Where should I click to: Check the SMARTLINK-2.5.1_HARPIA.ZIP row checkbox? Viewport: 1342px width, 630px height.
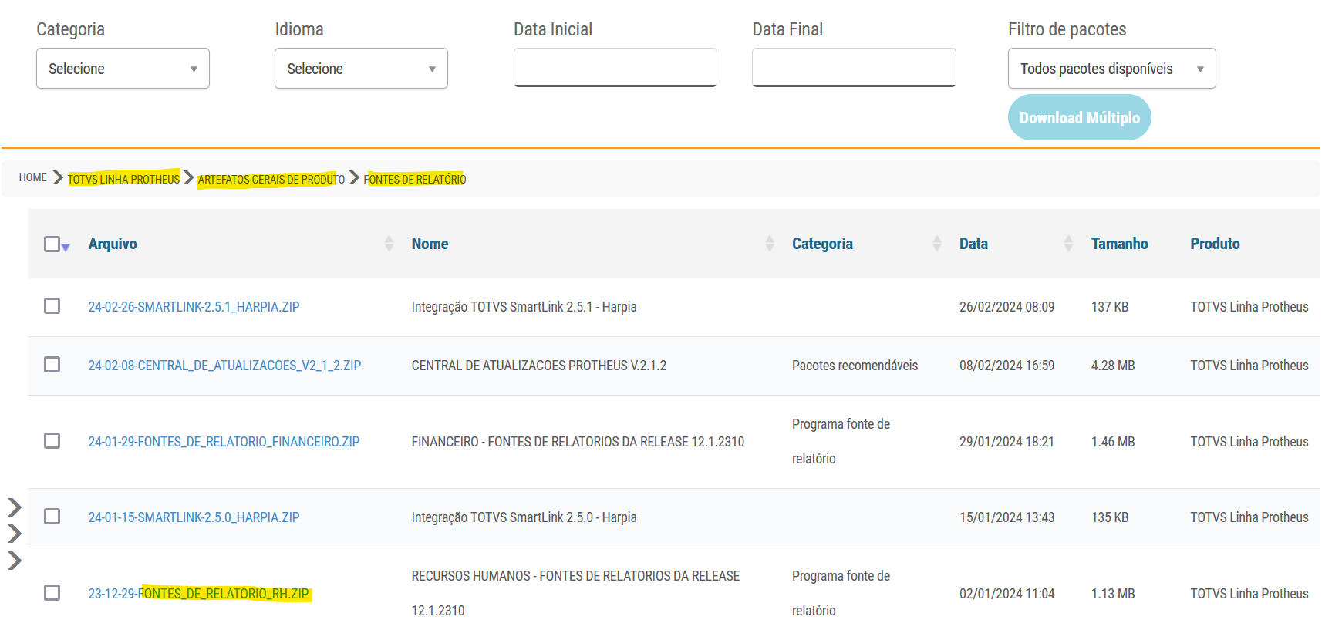click(52, 306)
